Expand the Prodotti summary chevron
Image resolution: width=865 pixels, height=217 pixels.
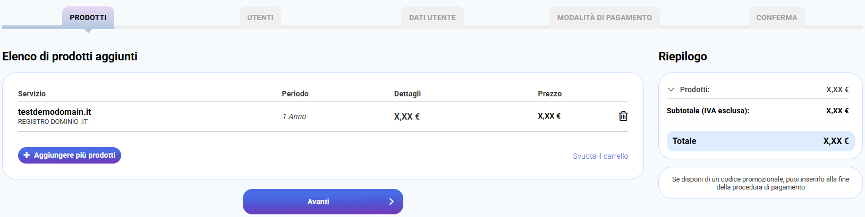pos(671,89)
